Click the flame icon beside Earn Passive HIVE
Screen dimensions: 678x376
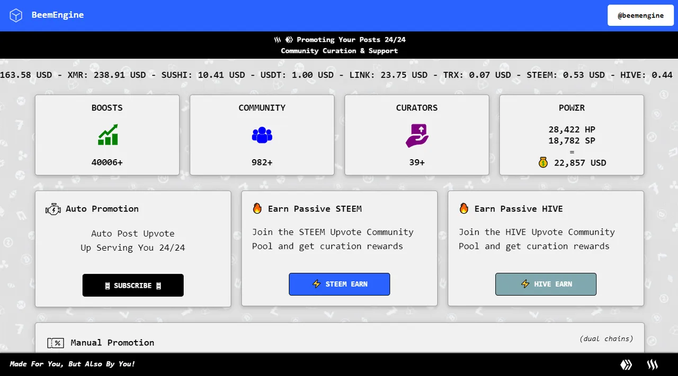[x=464, y=208]
